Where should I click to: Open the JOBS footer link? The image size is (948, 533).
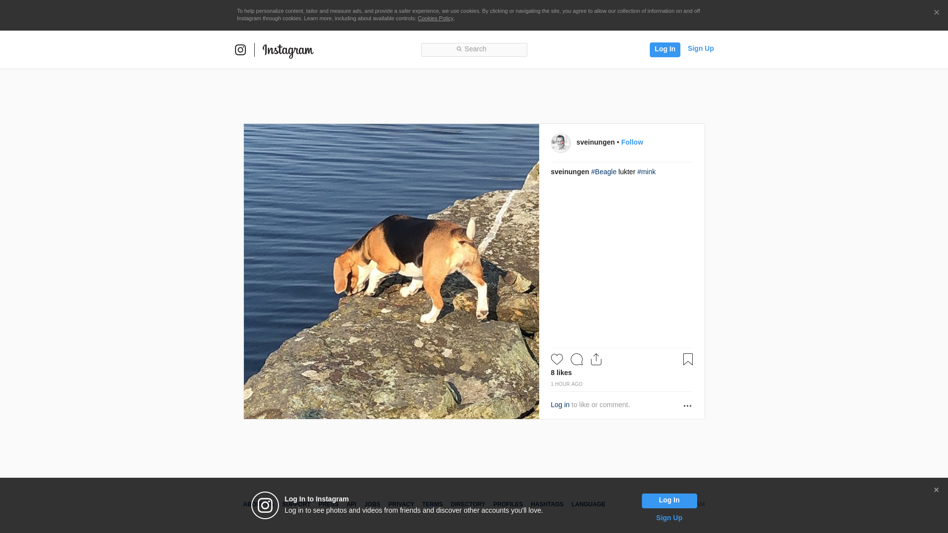[x=372, y=504]
